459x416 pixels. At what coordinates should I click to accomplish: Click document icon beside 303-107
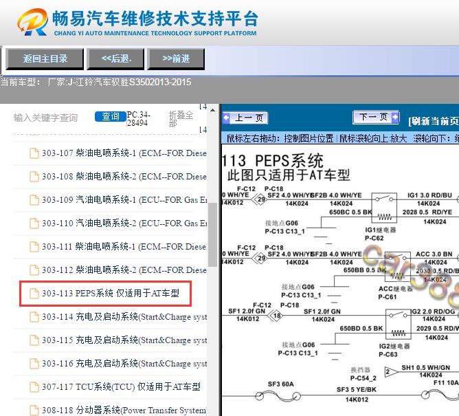pyautogui.click(x=34, y=153)
